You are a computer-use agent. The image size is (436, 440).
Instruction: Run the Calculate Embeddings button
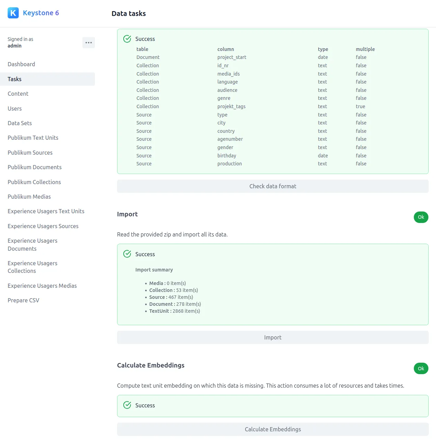273,429
